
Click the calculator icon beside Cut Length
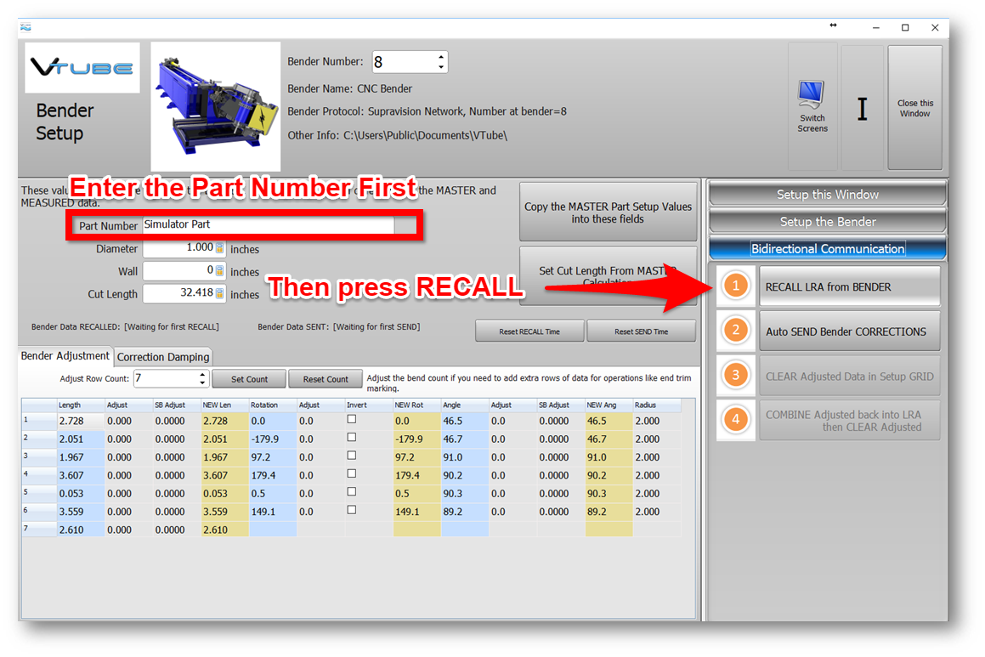[x=219, y=294]
